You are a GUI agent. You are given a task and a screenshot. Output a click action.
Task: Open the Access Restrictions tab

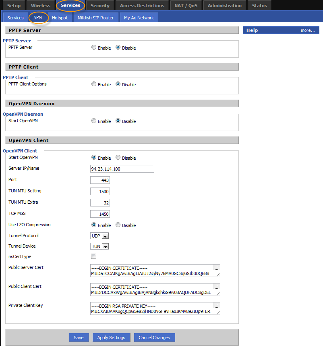[x=142, y=6]
